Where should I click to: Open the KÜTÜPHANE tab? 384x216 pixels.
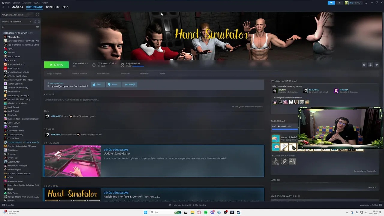34,7
